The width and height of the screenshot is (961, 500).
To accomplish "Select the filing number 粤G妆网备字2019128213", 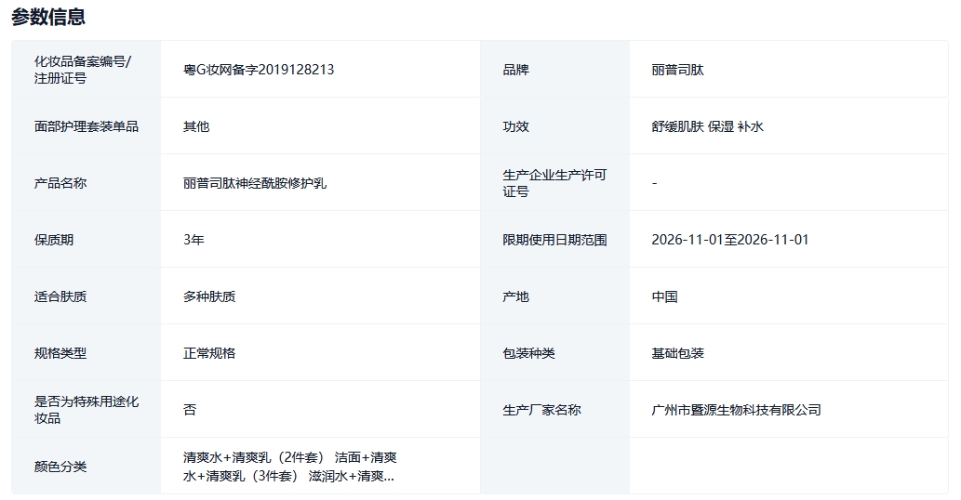I will point(259,70).
